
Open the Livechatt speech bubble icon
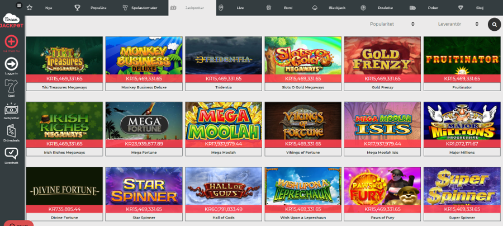[x=11, y=153]
